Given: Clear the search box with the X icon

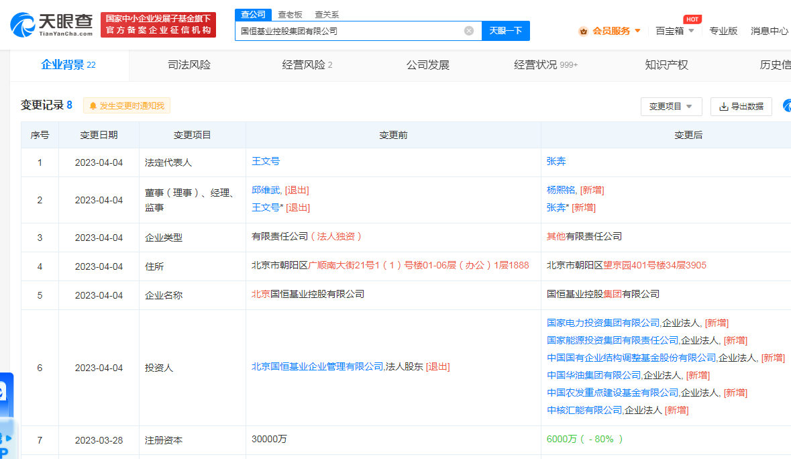Looking at the screenshot, I should 469,31.
